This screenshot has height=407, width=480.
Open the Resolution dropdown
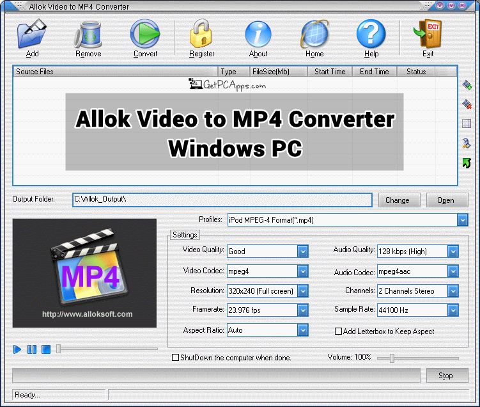[302, 291]
